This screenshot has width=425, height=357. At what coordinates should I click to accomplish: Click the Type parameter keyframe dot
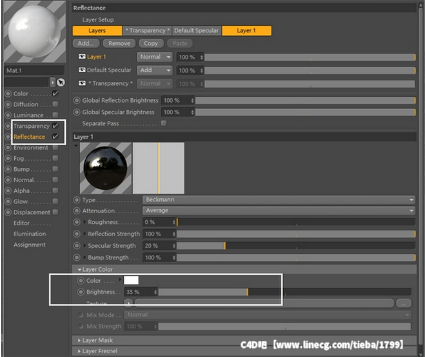coord(77,200)
